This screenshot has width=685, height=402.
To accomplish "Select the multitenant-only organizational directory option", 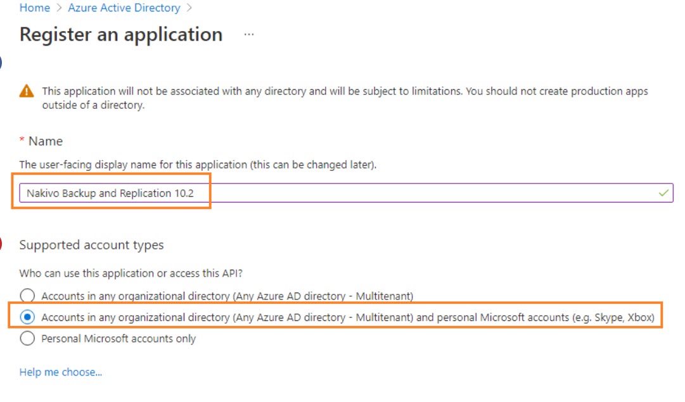I will 27,296.
